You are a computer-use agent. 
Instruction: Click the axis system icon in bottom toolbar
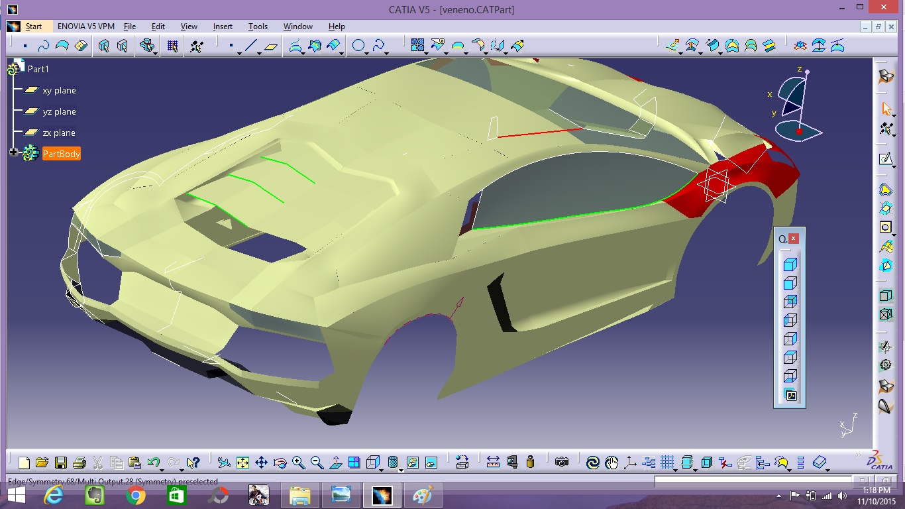pyautogui.click(x=629, y=462)
